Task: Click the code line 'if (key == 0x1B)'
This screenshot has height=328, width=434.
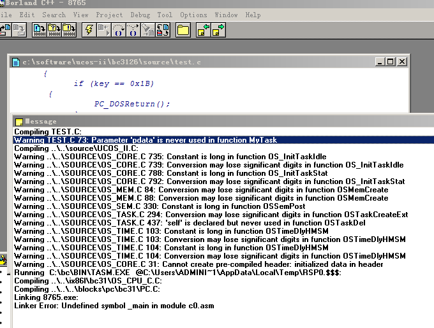Action: [114, 83]
